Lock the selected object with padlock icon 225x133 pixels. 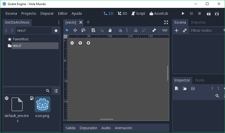pos(136,30)
